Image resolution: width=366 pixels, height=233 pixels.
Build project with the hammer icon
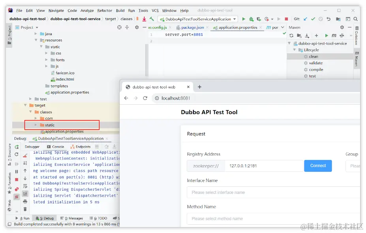click(152, 19)
